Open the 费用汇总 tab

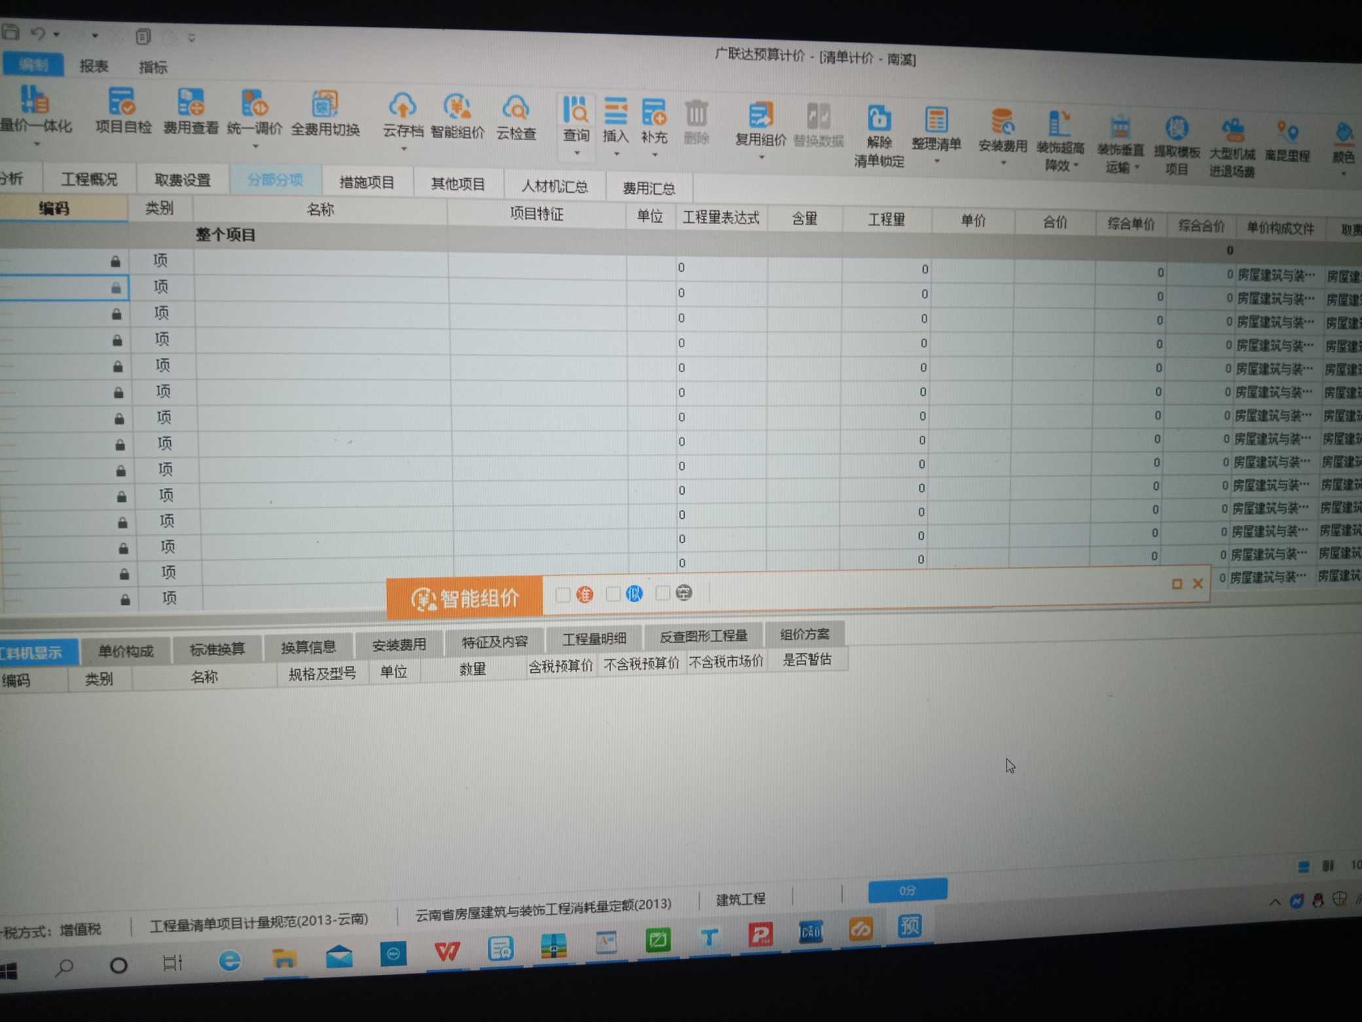(x=648, y=188)
